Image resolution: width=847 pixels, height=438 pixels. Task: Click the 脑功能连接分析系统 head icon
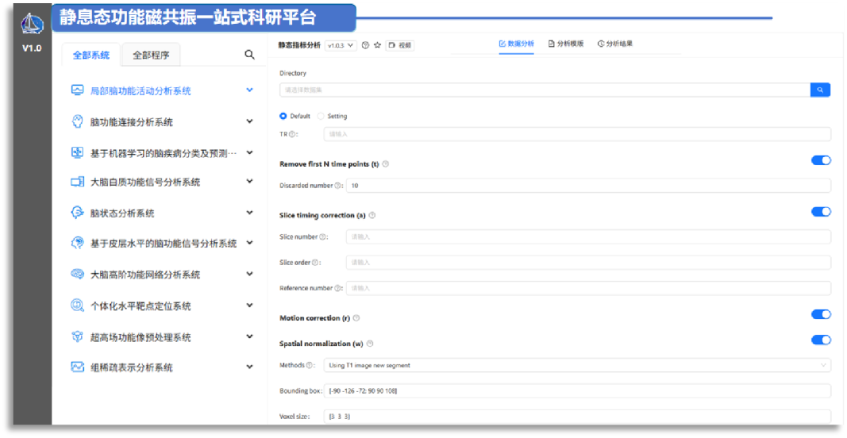click(77, 121)
